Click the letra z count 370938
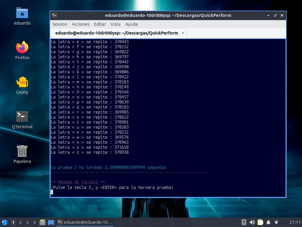Image resolution: width=302 pixels, height=227 pixels. click(122, 152)
